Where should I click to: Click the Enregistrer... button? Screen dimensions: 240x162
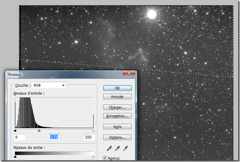point(117,116)
